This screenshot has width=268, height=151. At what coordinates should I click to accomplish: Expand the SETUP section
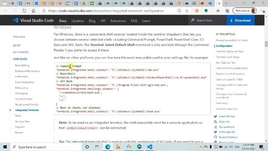17,45
